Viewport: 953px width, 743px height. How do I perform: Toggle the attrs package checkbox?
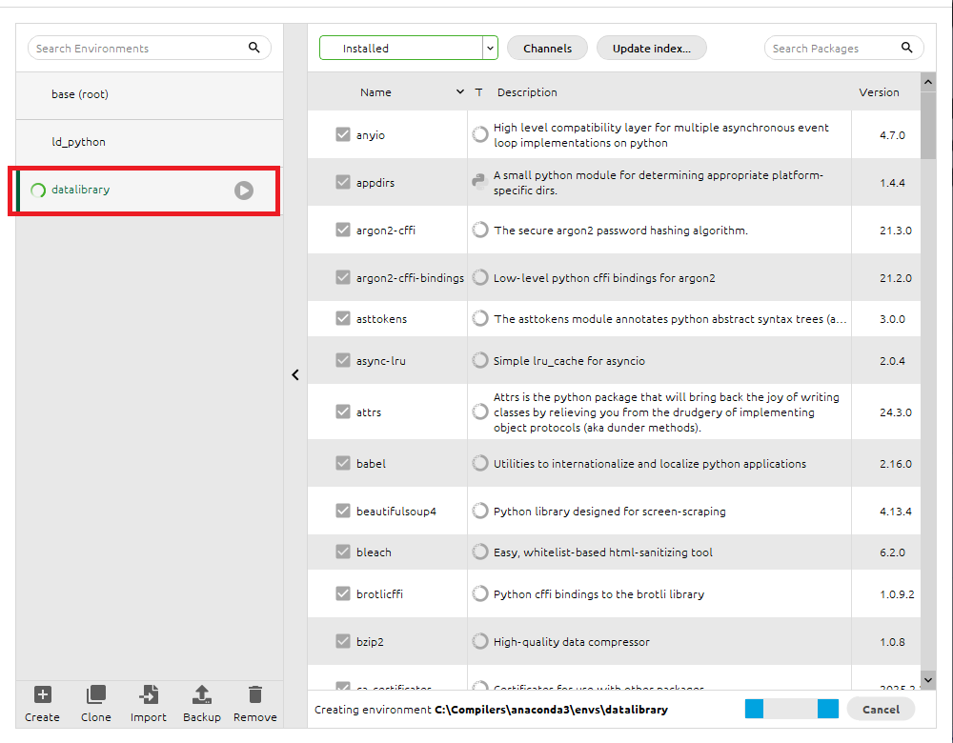click(343, 412)
